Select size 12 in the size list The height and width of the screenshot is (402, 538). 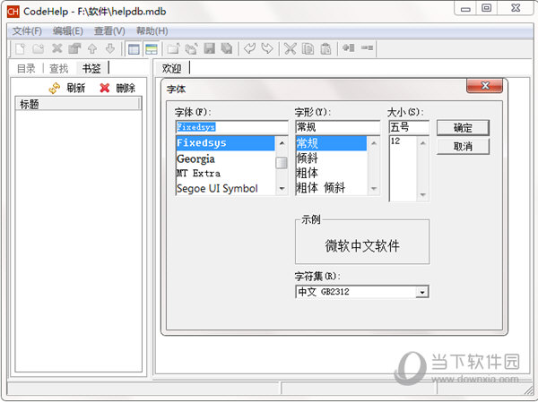click(x=403, y=141)
